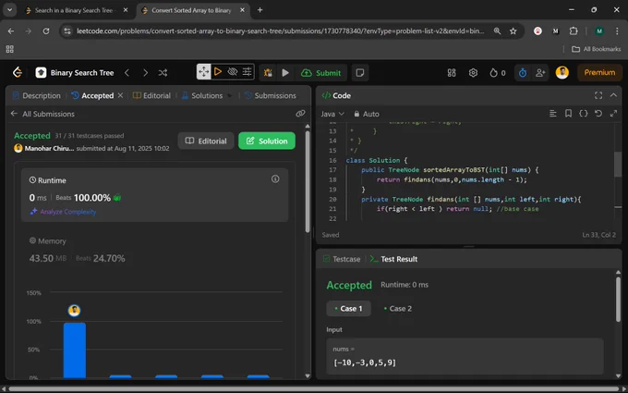Viewport: 628px width, 393px height.
Task: Open browser extensions puzzle icon
Action: click(x=574, y=31)
